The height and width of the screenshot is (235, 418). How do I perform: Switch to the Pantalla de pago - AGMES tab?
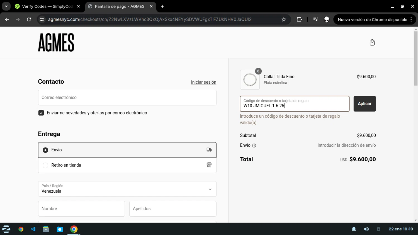120,6
